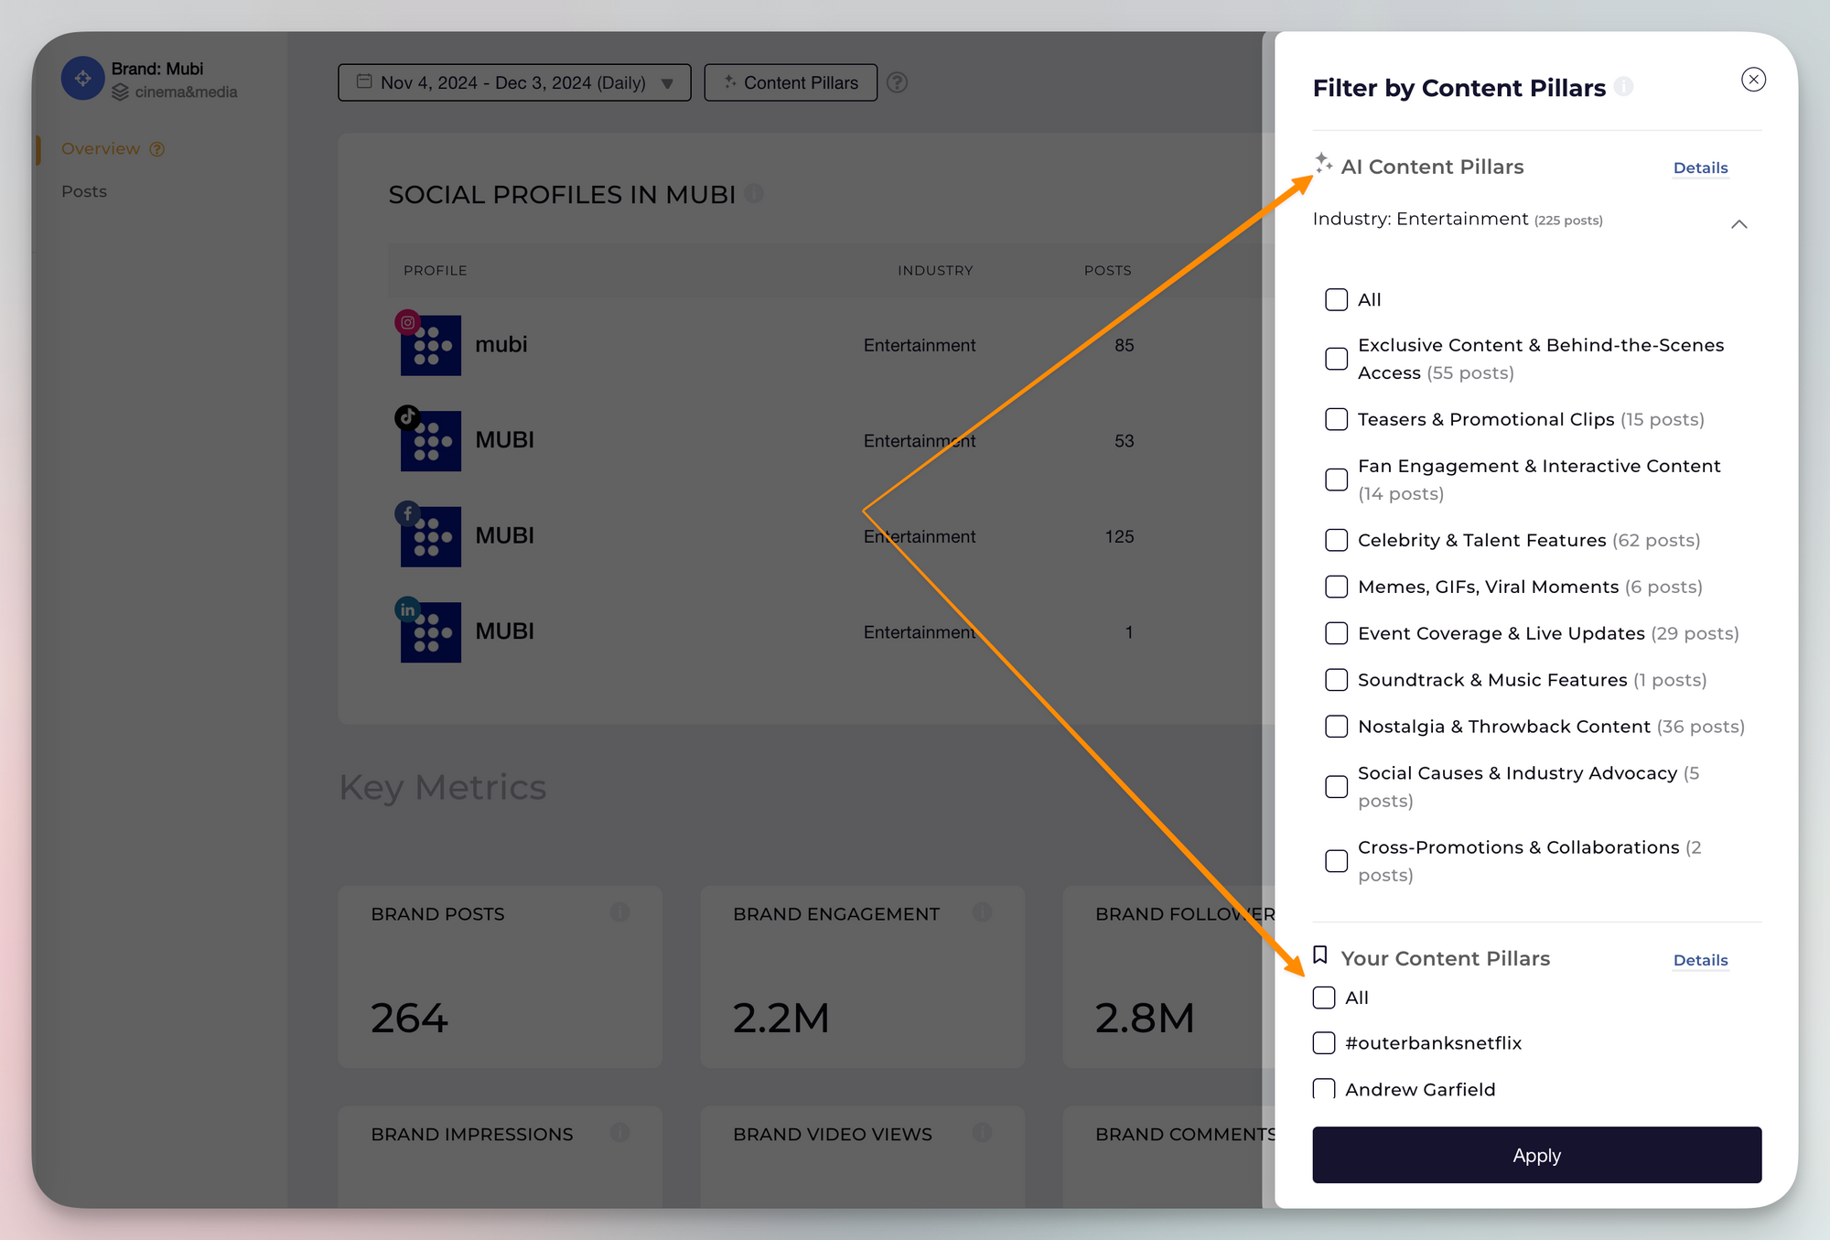Check the #outerbanksnetflix pillar checkbox
The height and width of the screenshot is (1240, 1830).
coord(1324,1042)
